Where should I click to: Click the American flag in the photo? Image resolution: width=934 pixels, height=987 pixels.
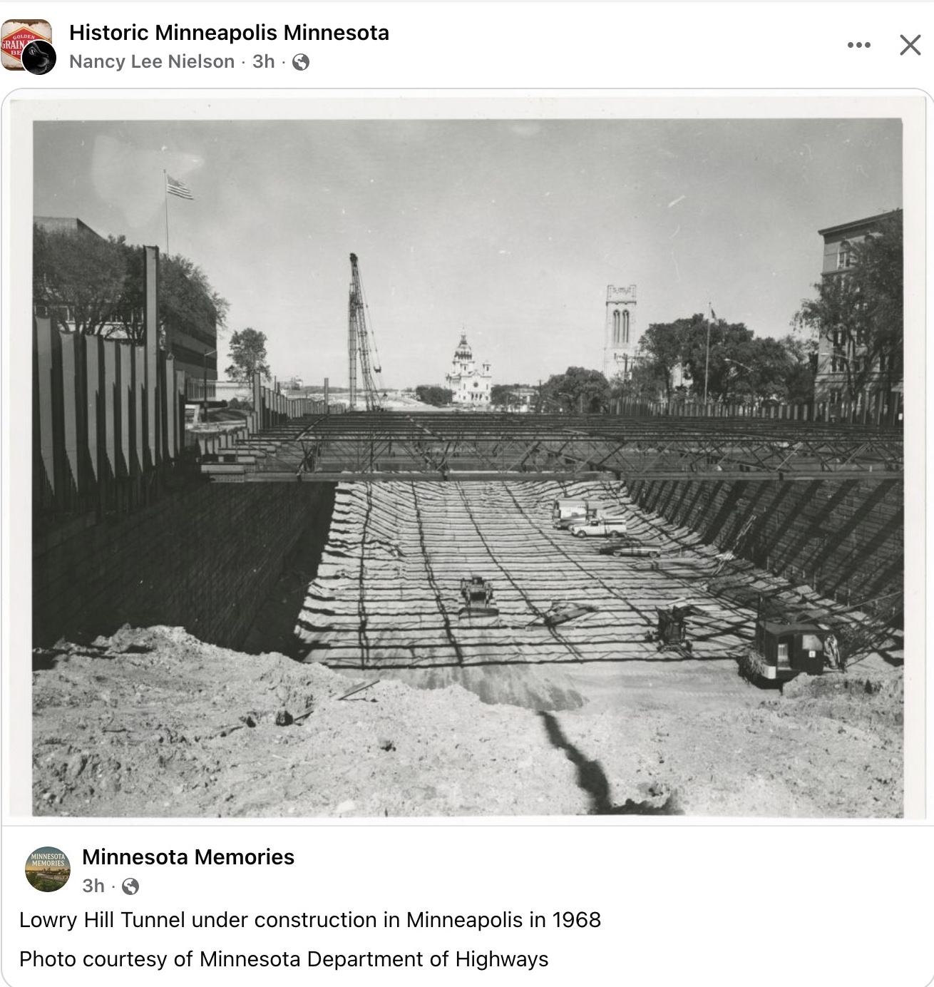179,187
